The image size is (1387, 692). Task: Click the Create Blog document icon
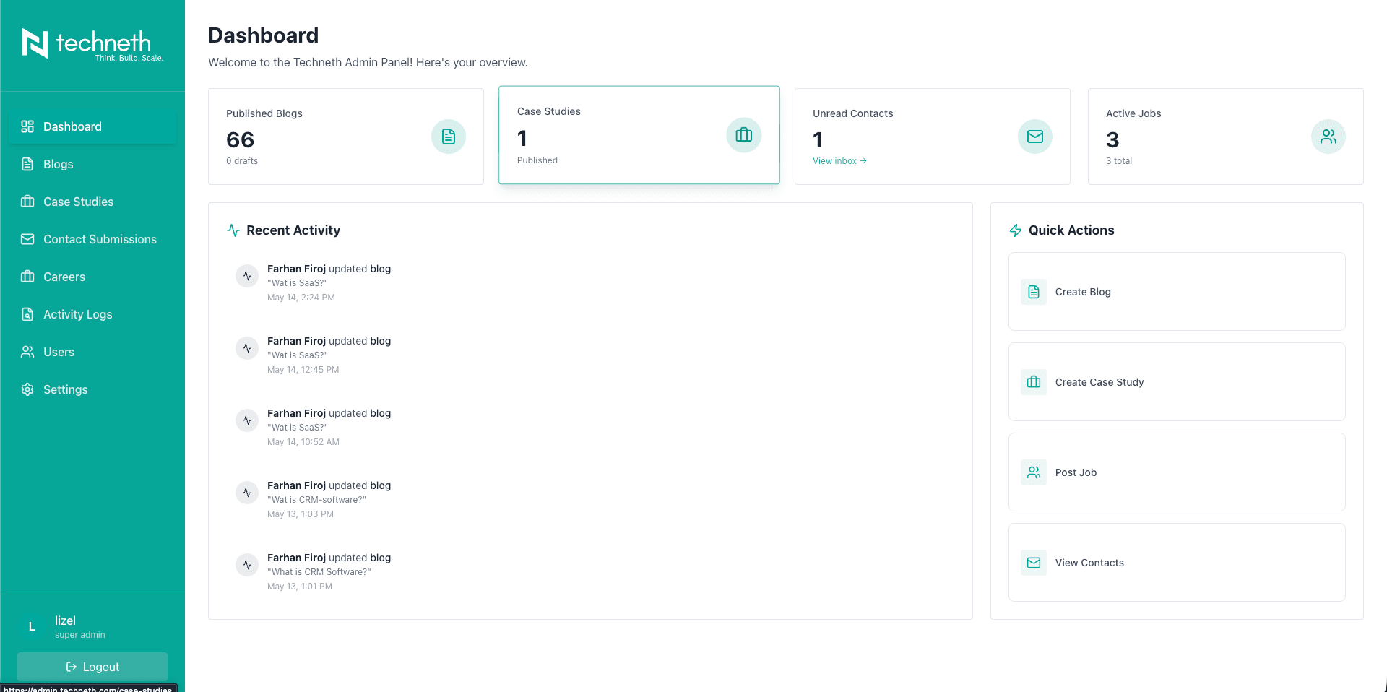coord(1034,292)
